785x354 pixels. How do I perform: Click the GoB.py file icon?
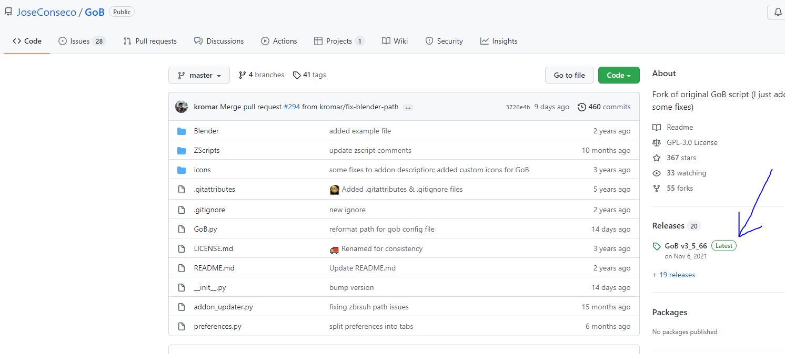click(182, 229)
